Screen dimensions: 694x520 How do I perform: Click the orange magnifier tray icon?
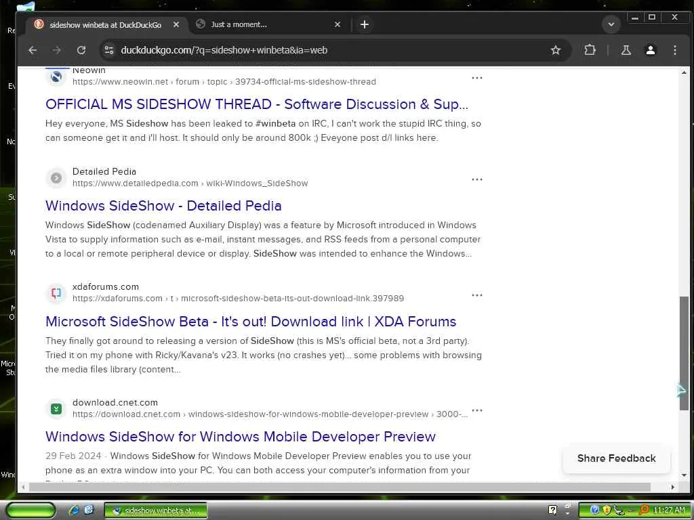644,511
